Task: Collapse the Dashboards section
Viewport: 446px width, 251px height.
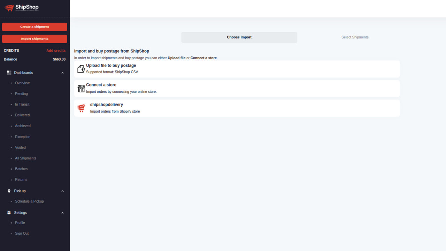Action: (62, 73)
